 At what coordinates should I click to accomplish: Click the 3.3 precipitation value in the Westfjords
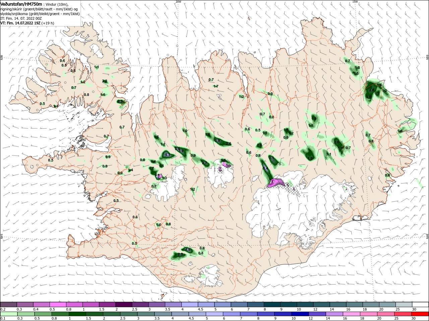[x=120, y=101]
